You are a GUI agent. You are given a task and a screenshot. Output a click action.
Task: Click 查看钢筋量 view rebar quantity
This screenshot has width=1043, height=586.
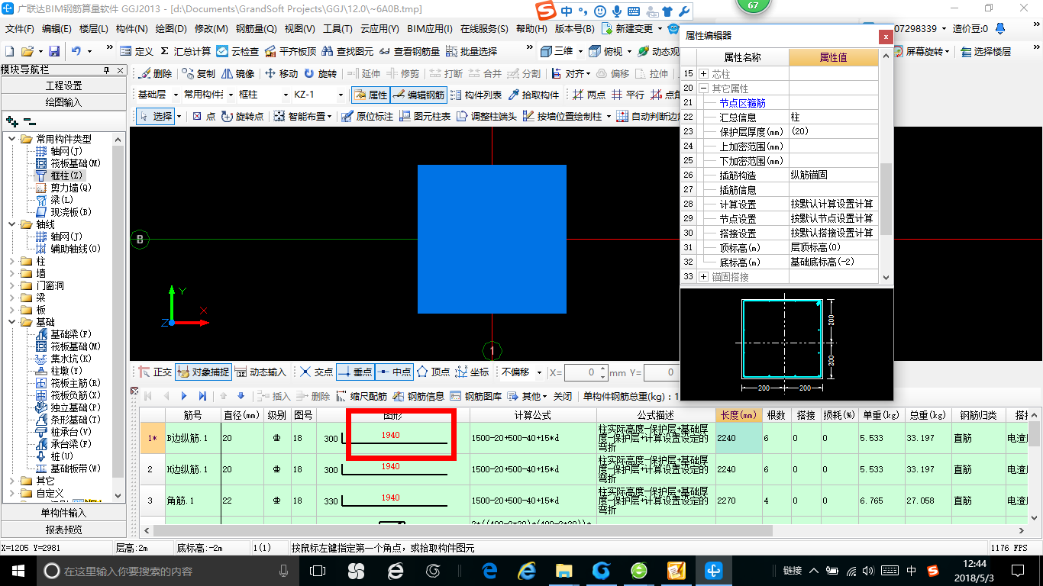point(409,51)
